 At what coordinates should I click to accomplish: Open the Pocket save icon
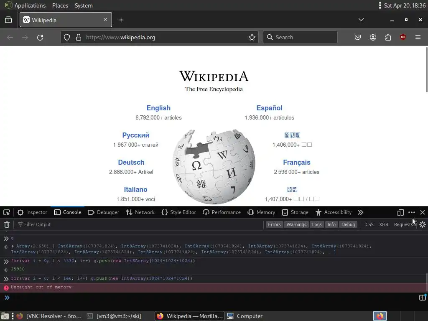(358, 37)
